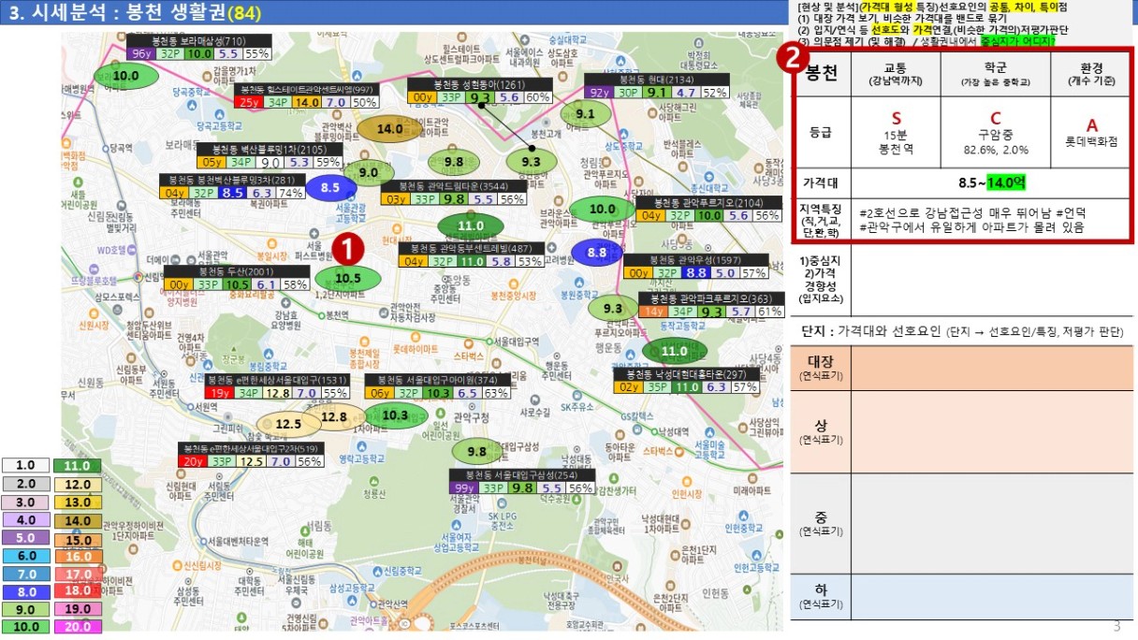Click the 봉천동 서울대입구삼성(254) label title
Image resolution: width=1138 pixels, height=640 pixels.
click(x=522, y=475)
